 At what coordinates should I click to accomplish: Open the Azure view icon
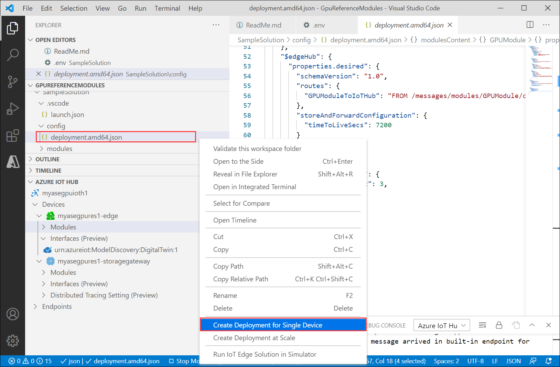click(x=13, y=161)
